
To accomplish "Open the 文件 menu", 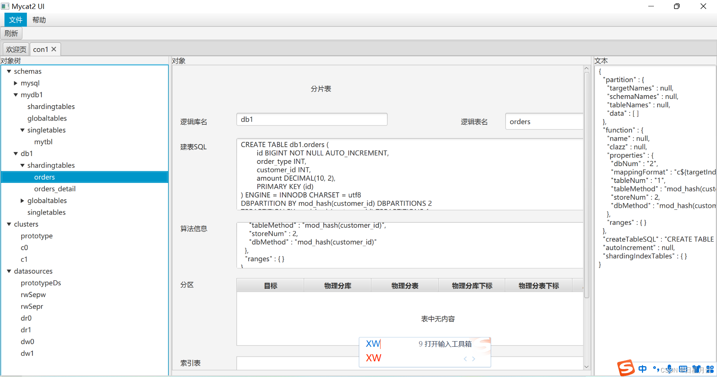I will click(16, 20).
